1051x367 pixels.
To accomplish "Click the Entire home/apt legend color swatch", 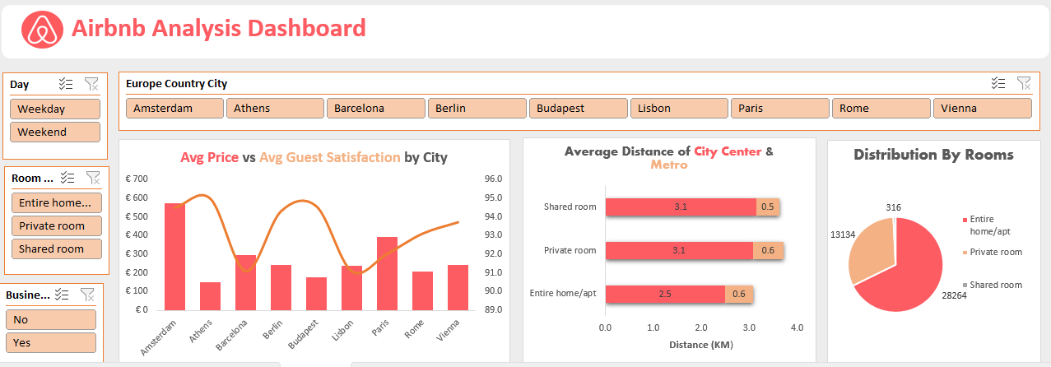I will (x=965, y=220).
